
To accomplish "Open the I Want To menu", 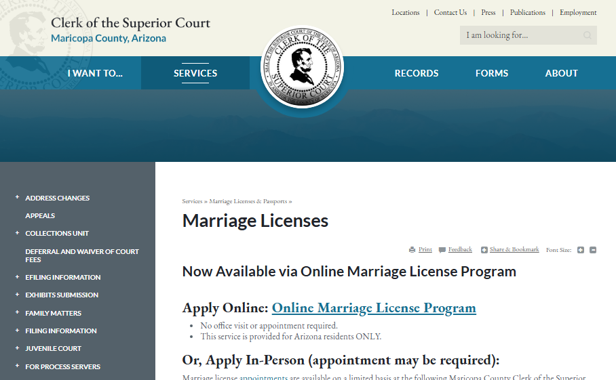I will [95, 73].
